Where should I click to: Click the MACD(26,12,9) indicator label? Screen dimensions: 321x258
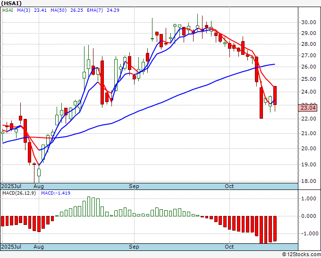19,193
